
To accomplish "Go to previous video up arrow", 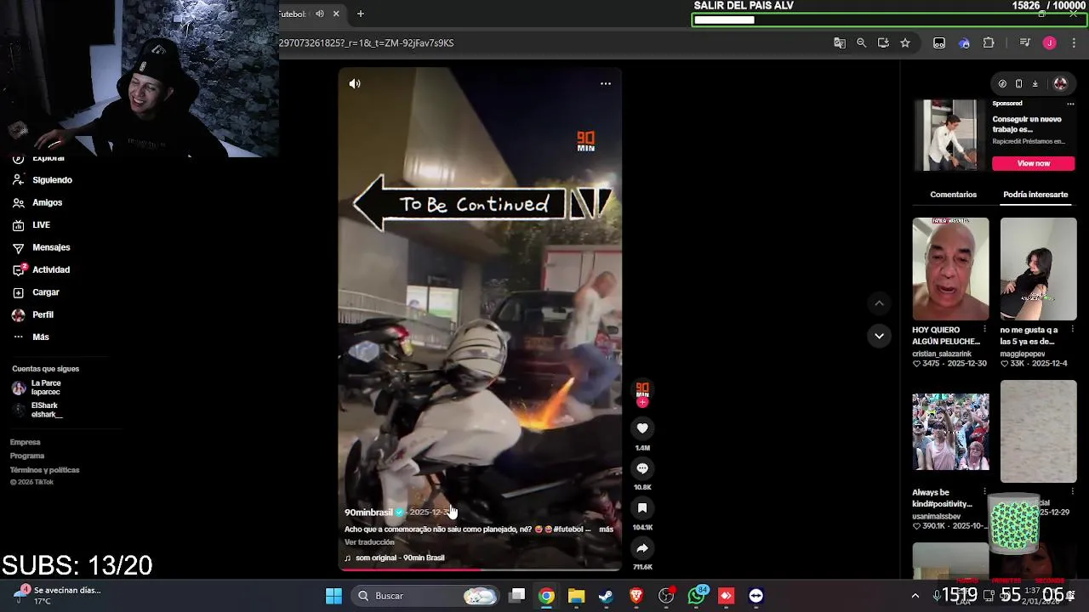I will (x=879, y=303).
